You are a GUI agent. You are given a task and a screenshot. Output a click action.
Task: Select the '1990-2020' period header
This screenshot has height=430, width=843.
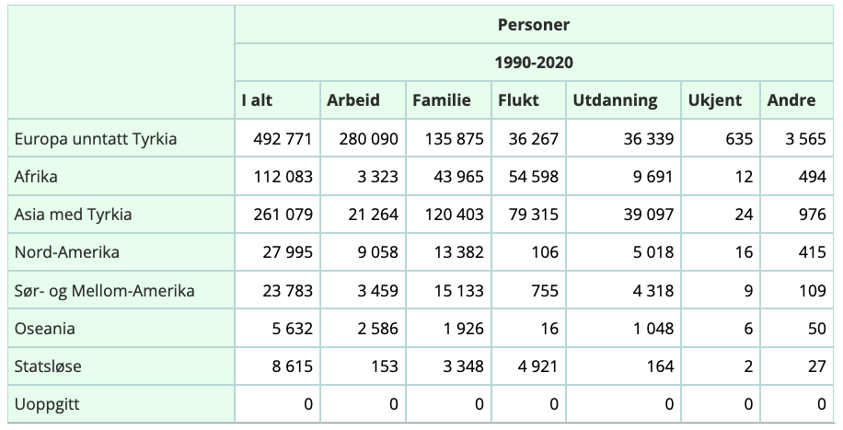tap(534, 63)
